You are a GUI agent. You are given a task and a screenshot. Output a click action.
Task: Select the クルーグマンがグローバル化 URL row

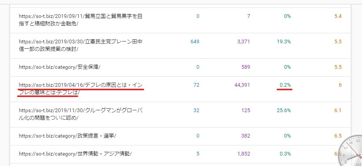pyautogui.click(x=180, y=114)
